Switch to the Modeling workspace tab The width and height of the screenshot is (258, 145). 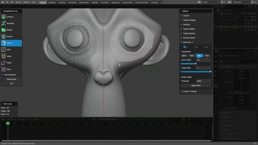[52, 2]
